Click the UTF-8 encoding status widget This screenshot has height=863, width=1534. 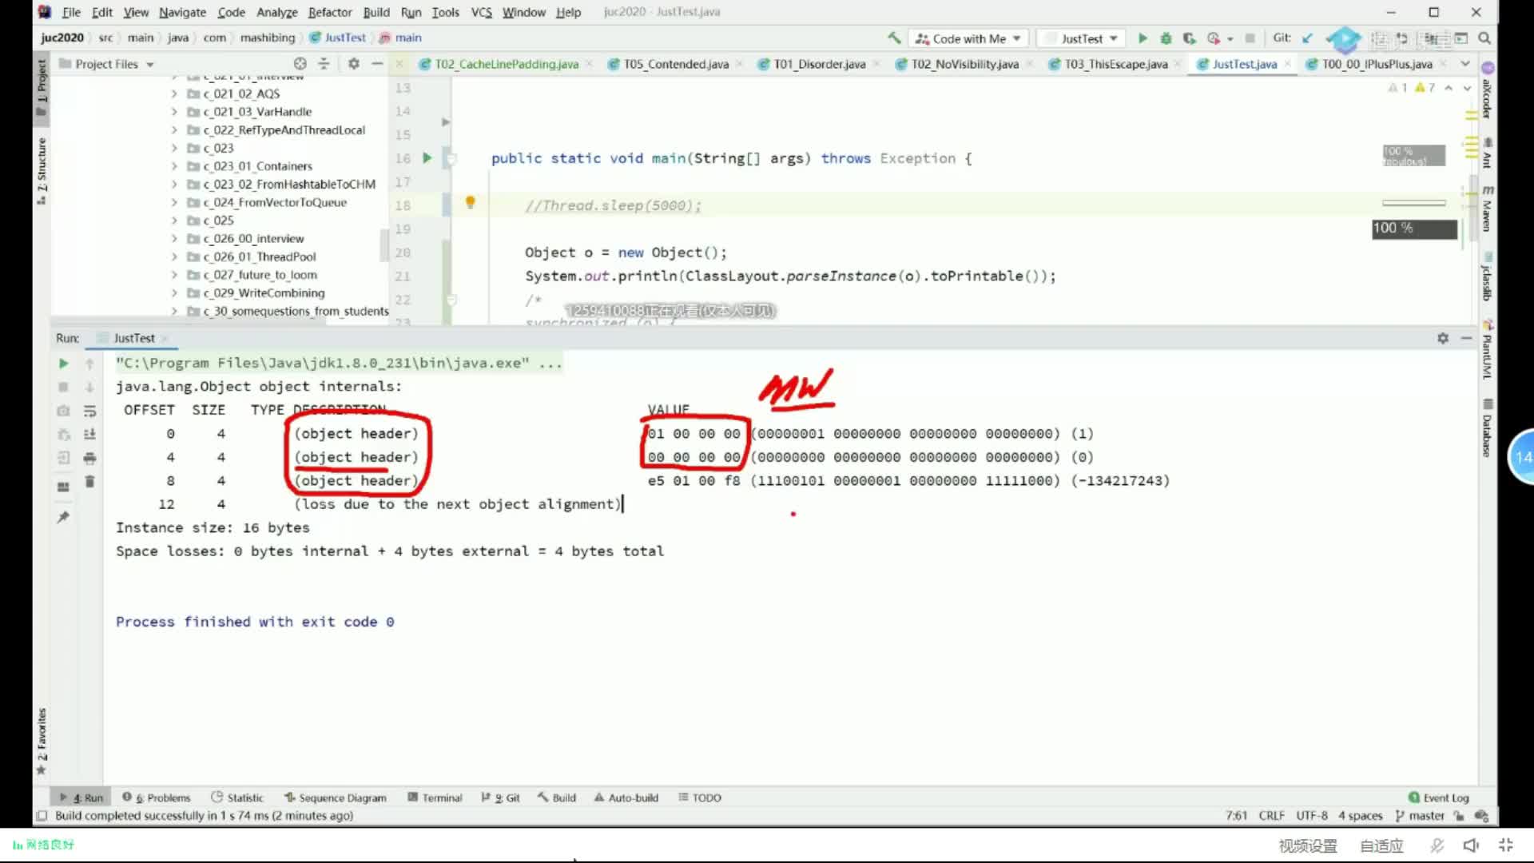pyautogui.click(x=1311, y=816)
